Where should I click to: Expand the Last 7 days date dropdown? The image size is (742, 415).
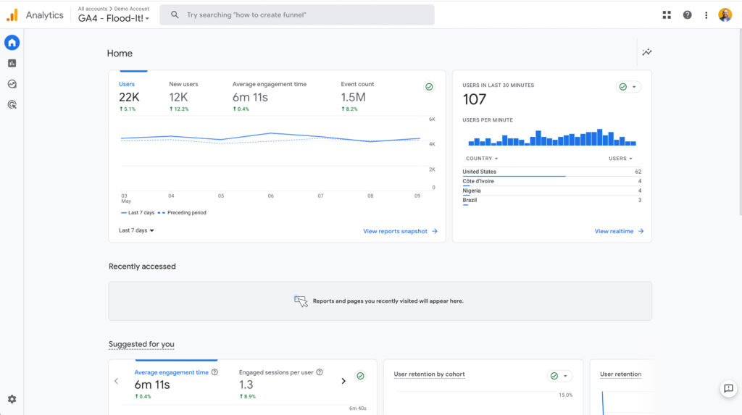(136, 230)
